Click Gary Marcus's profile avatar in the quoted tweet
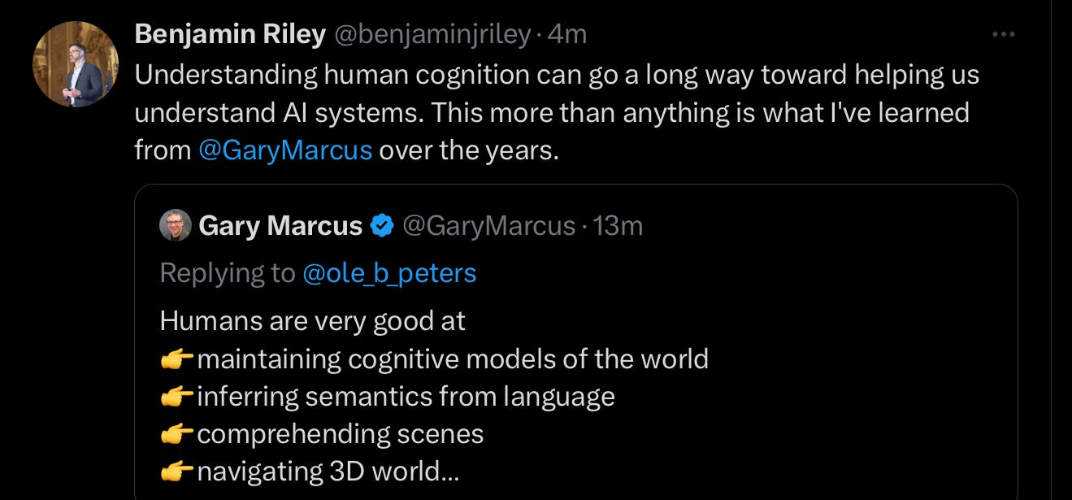 click(174, 225)
